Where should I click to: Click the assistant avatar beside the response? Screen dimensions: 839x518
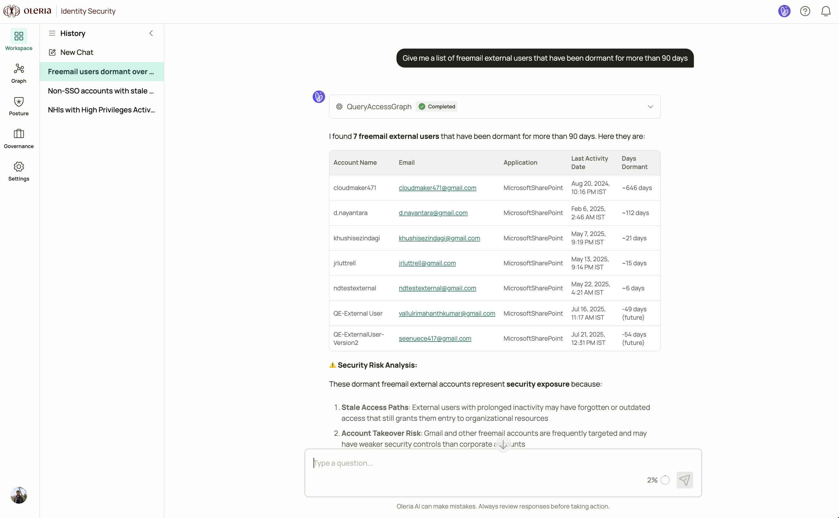(318, 97)
